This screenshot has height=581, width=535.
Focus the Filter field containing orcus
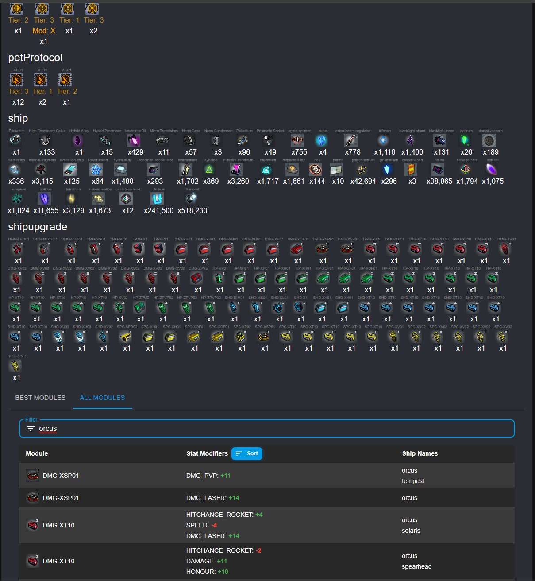tap(267, 429)
